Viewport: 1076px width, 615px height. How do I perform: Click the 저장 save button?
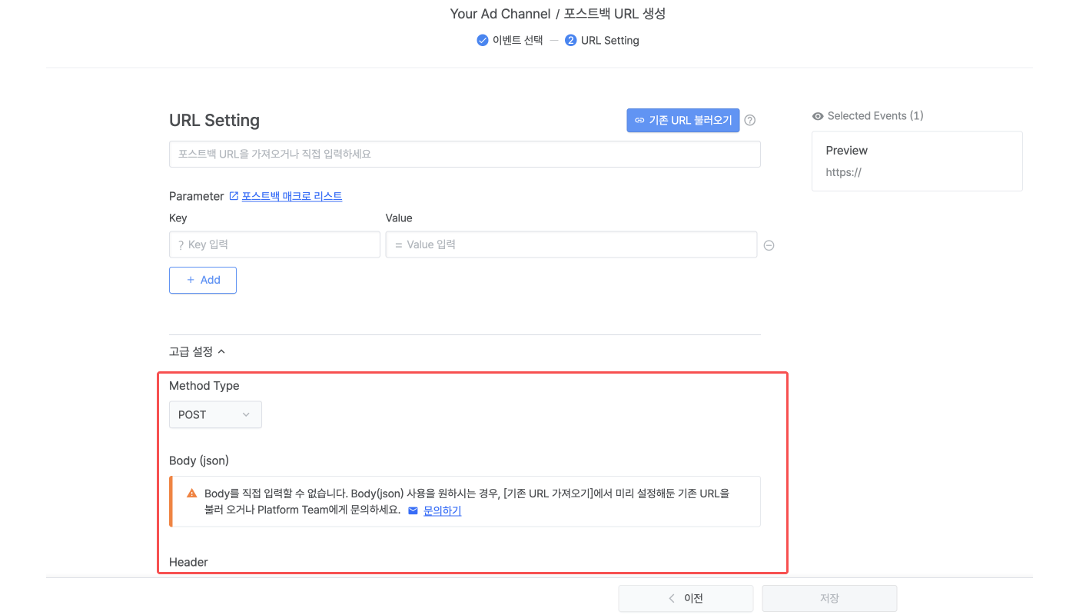(x=829, y=598)
